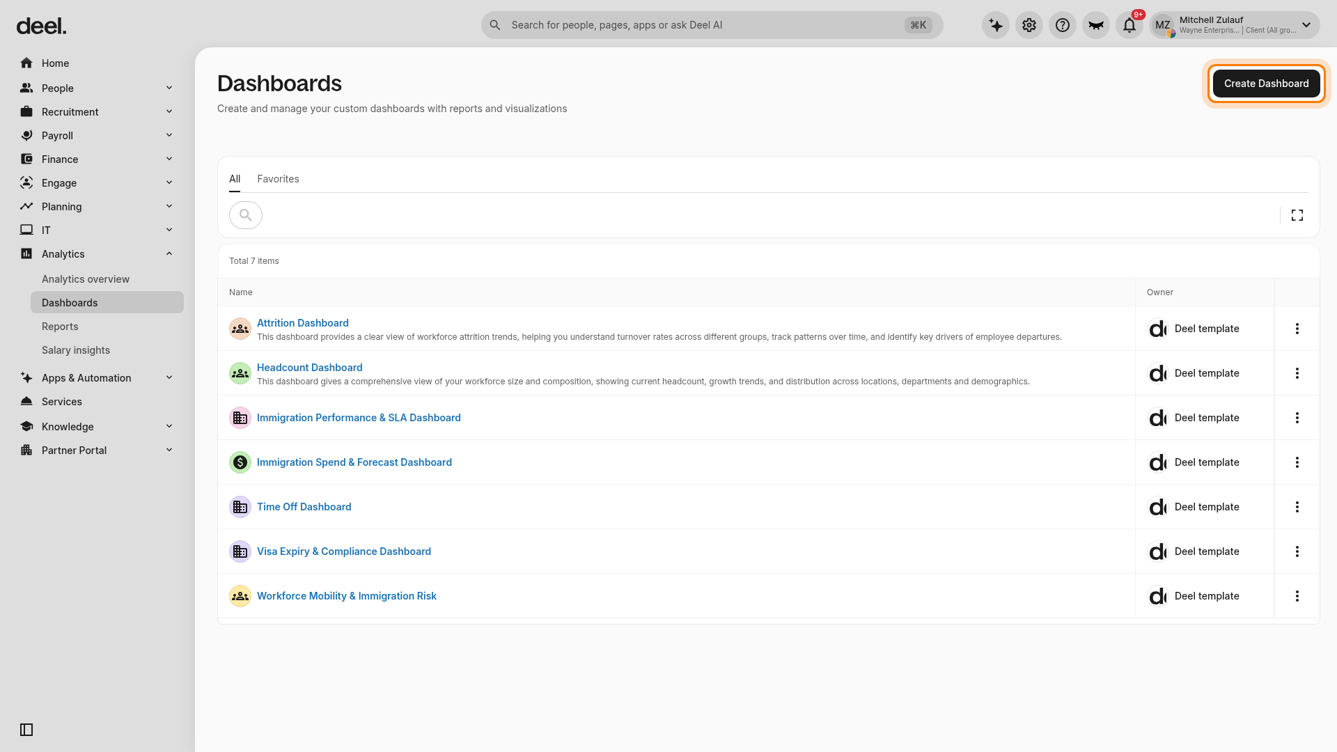This screenshot has width=1337, height=752.
Task: Open the Time Off Dashboard link
Action: coord(304,507)
